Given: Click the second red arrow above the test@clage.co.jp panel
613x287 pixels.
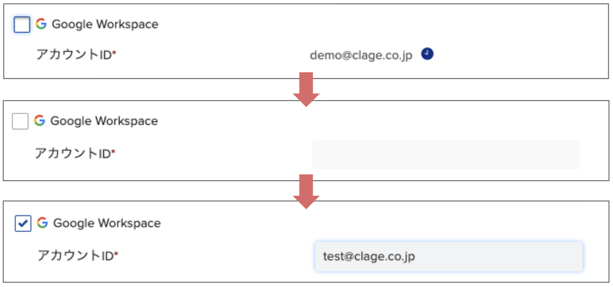Looking at the screenshot, I should click(x=306, y=191).
